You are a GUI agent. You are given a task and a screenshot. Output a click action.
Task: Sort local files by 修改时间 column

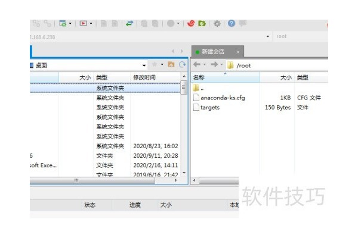tap(155, 77)
